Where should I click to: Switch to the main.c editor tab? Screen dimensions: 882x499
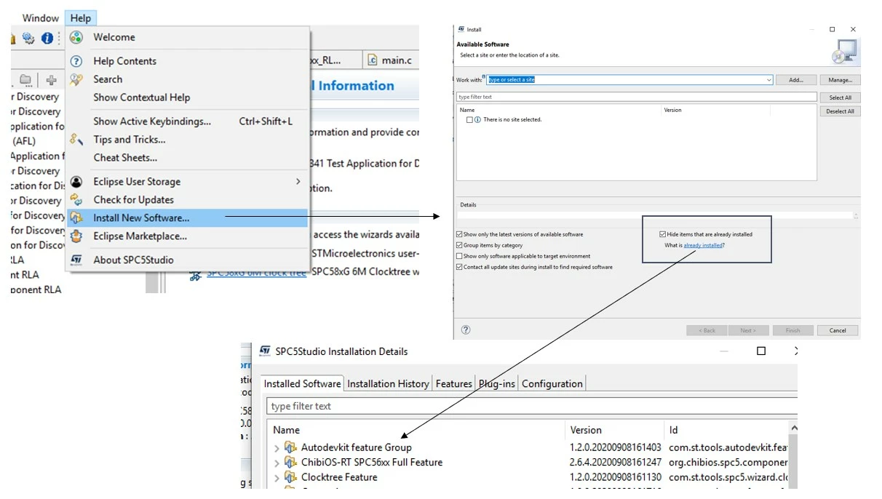click(391, 60)
